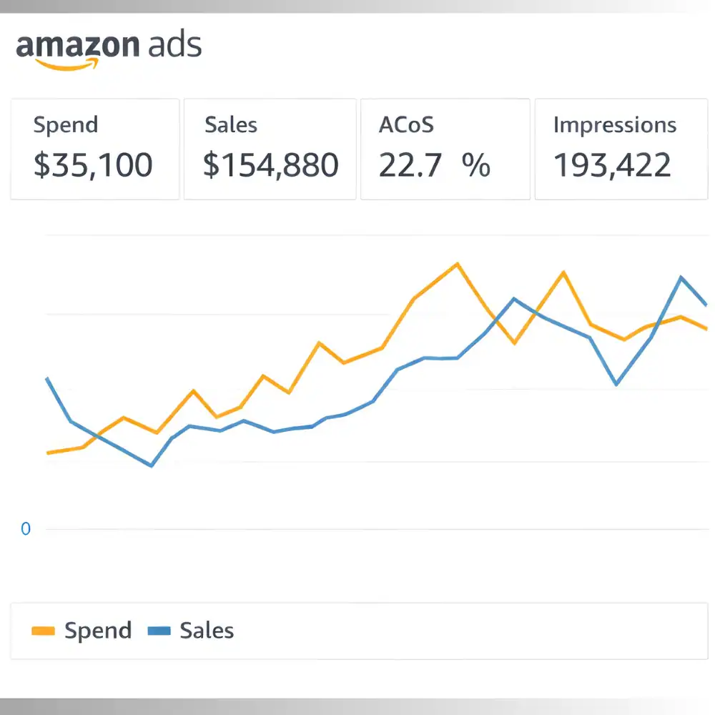Viewport: 715px width, 715px height.
Task: Toggle the Spend series legend label
Action: (x=98, y=631)
